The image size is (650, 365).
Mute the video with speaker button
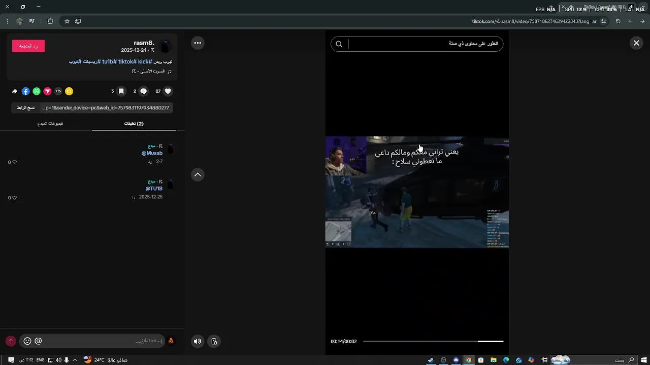[x=198, y=341]
